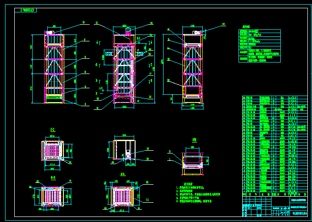Click the C-C section title label
312x222 pixels.
pos(52,130)
